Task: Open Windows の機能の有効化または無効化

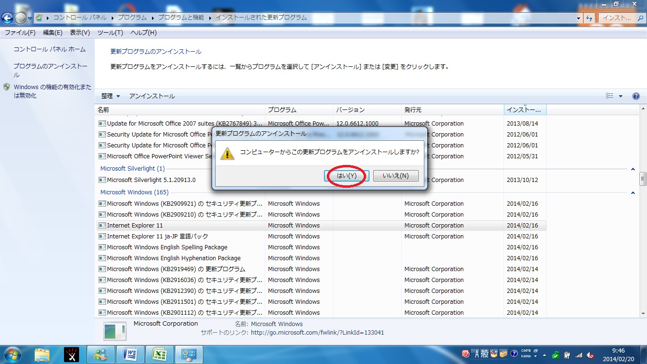Action: (53, 91)
